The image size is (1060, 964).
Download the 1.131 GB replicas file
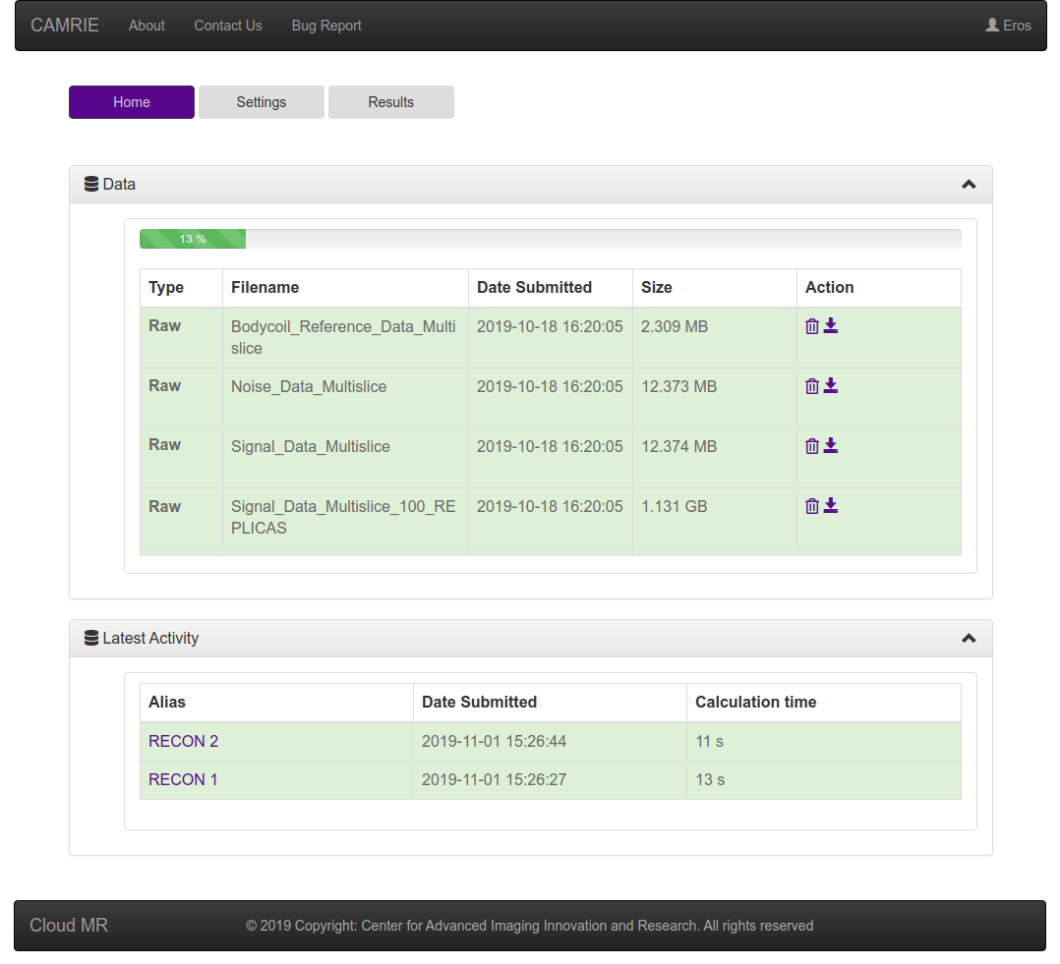pyautogui.click(x=831, y=506)
